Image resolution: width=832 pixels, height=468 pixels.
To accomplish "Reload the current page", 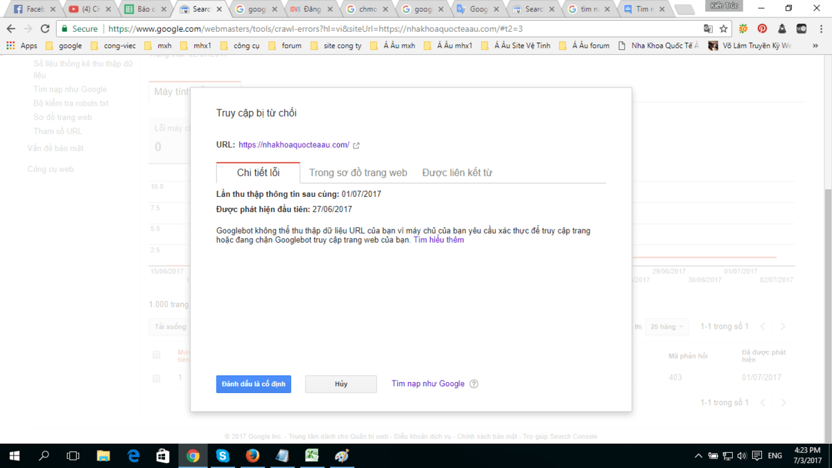I will pos(45,29).
